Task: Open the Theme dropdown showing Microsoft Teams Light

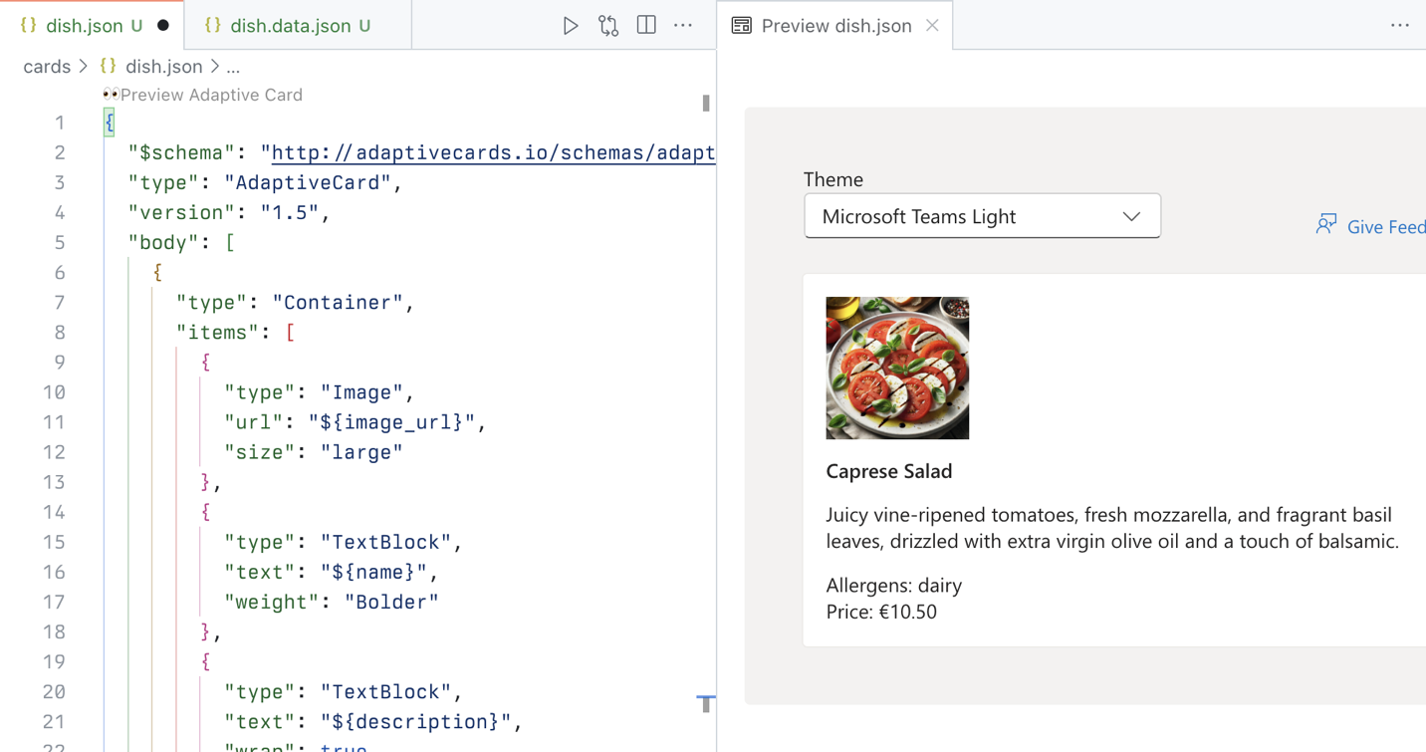Action: 982,215
